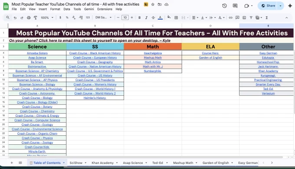
Task: Open the Gemini sparkle icon
Action: pos(290,6)
